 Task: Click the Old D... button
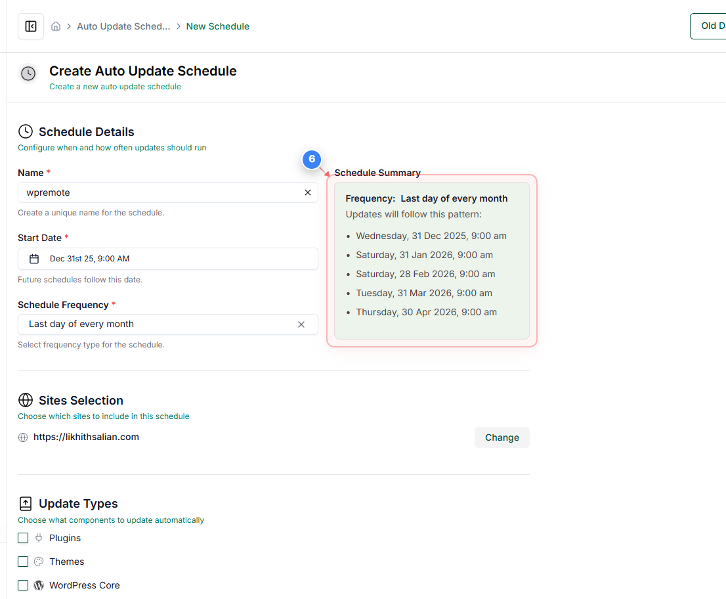coord(708,26)
